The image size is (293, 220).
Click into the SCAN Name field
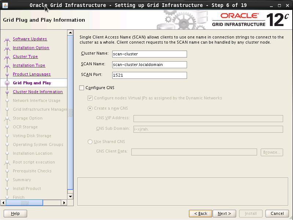tap(149, 65)
